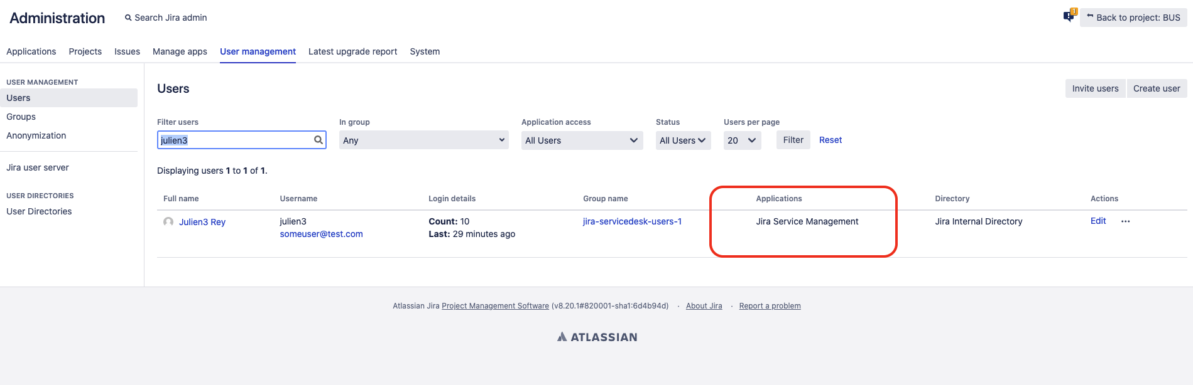
Task: Select Anonymization in the sidebar
Action: (x=68, y=135)
